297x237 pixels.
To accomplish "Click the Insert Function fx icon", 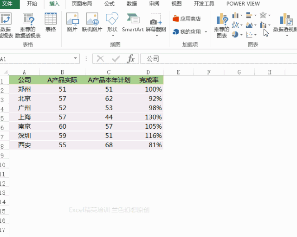I will pyautogui.click(x=131, y=59).
